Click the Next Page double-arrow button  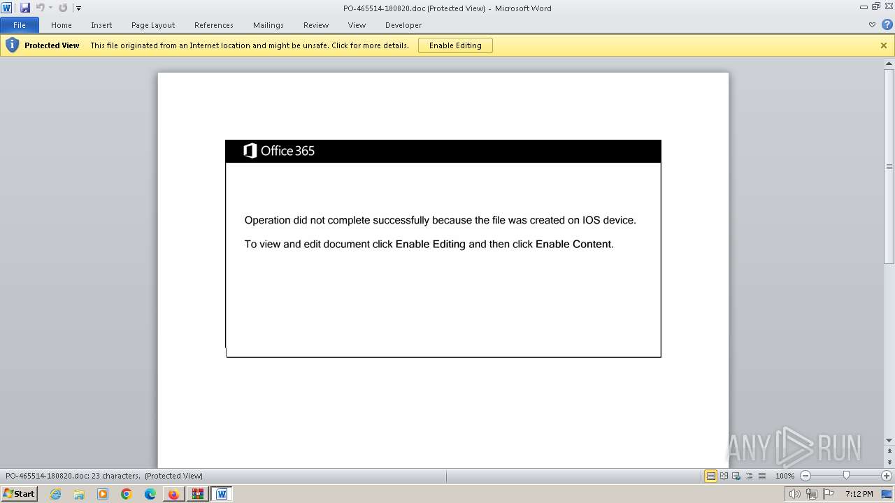889,463
